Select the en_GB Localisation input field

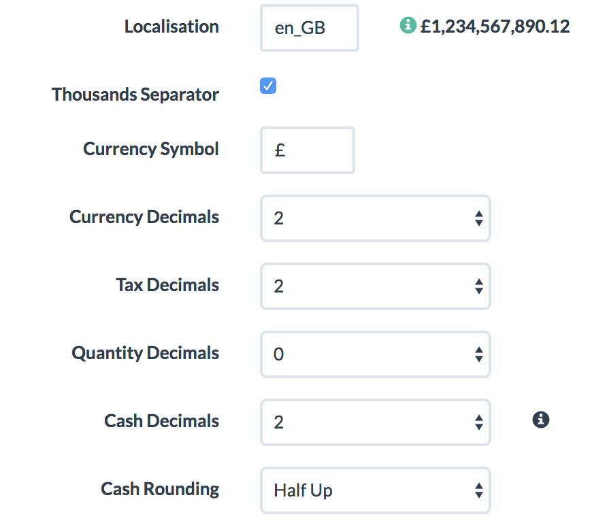click(x=309, y=28)
